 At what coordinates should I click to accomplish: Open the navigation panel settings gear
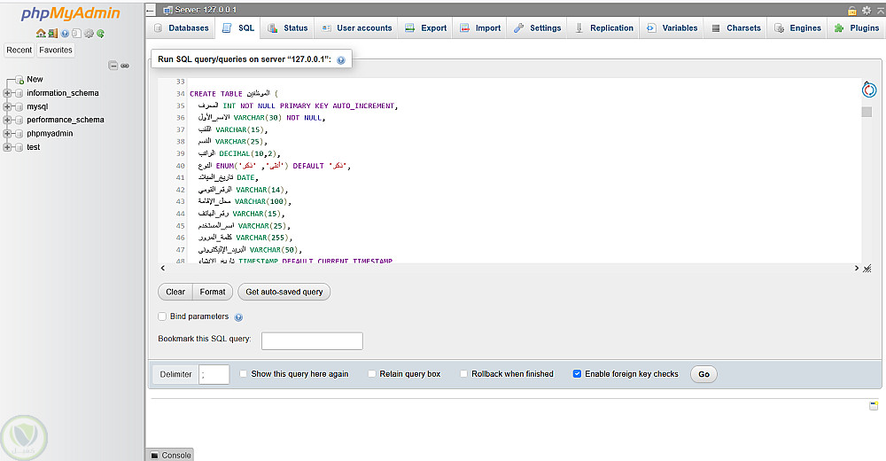pyautogui.click(x=89, y=34)
